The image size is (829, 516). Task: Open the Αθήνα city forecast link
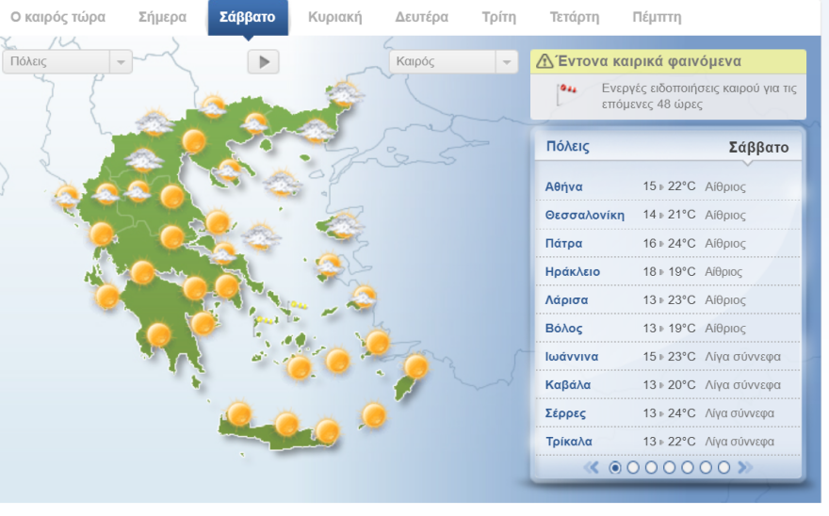tap(564, 186)
